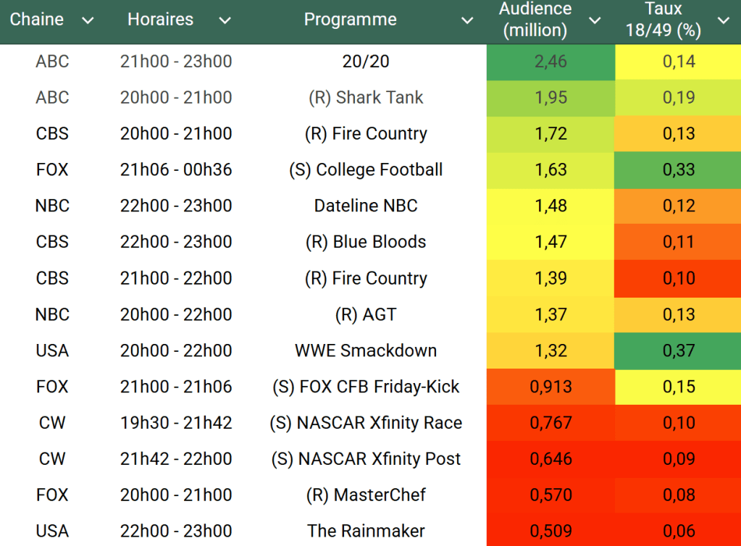Click the (R) Shark Tank programme
The image size is (741, 546).
pyautogui.click(x=366, y=98)
